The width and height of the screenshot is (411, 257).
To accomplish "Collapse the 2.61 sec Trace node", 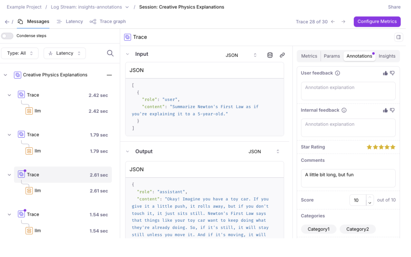I will coord(9,175).
